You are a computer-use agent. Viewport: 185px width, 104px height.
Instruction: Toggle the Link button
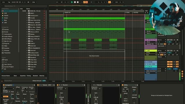pyautogui.click(x=3, y=2)
